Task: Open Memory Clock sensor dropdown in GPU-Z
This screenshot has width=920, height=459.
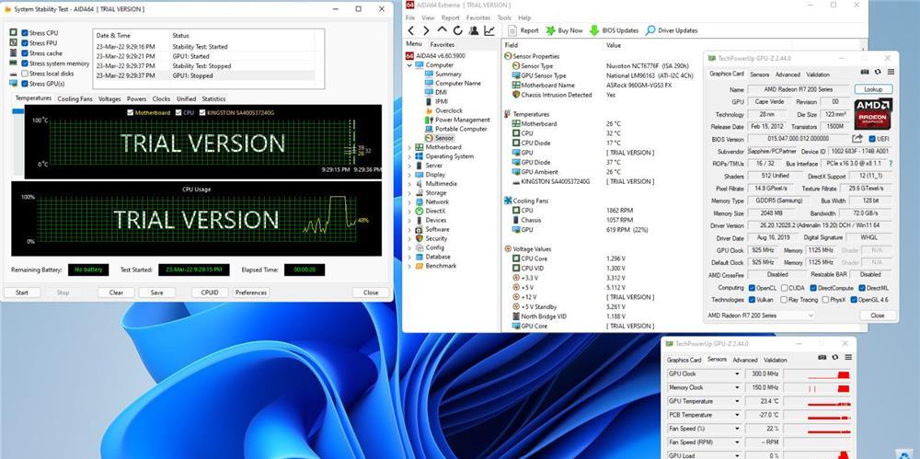Action: pyautogui.click(x=738, y=387)
